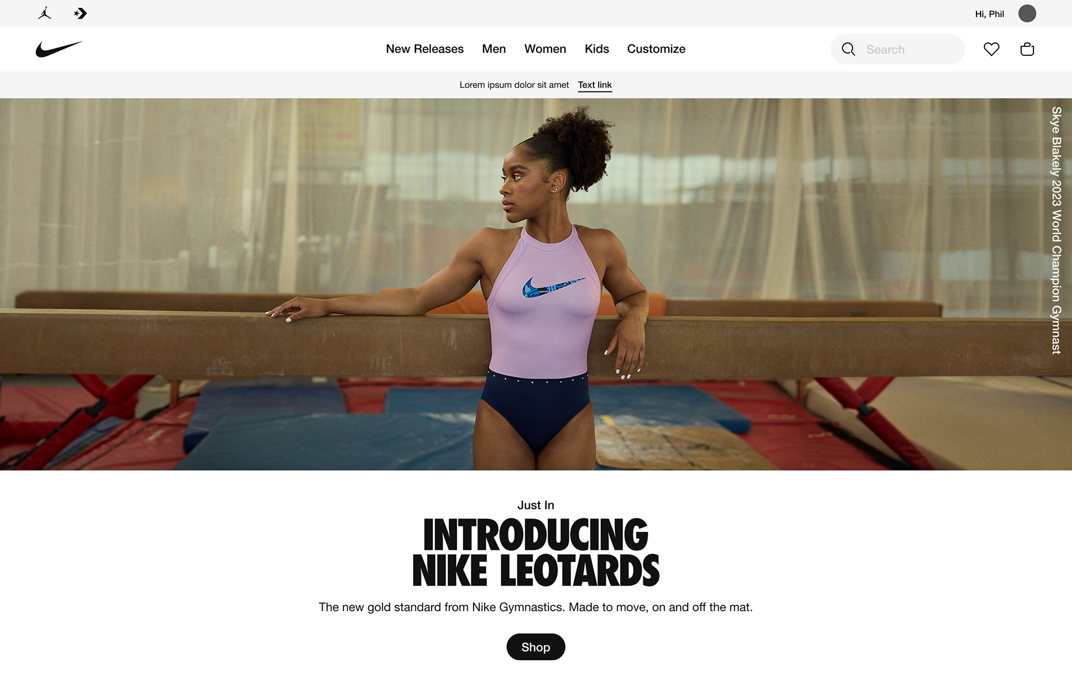The image size is (1072, 696).
Task: Click the profile avatar circle
Action: click(x=1027, y=13)
